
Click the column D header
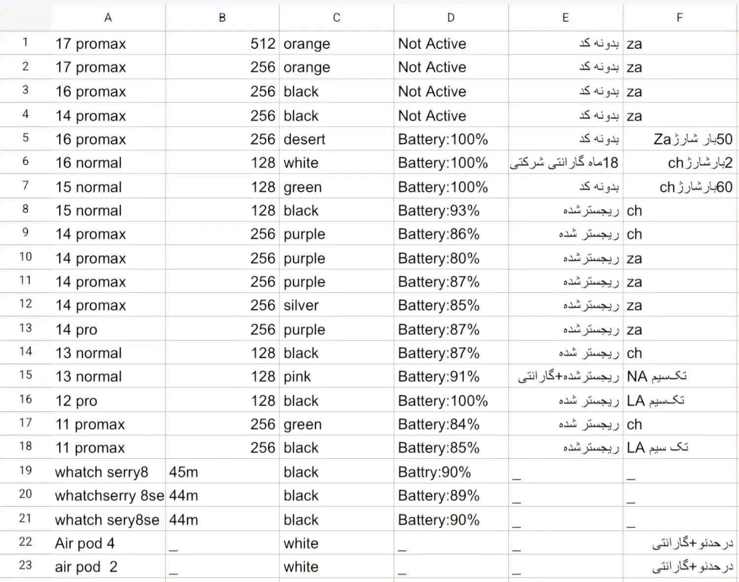451,18
